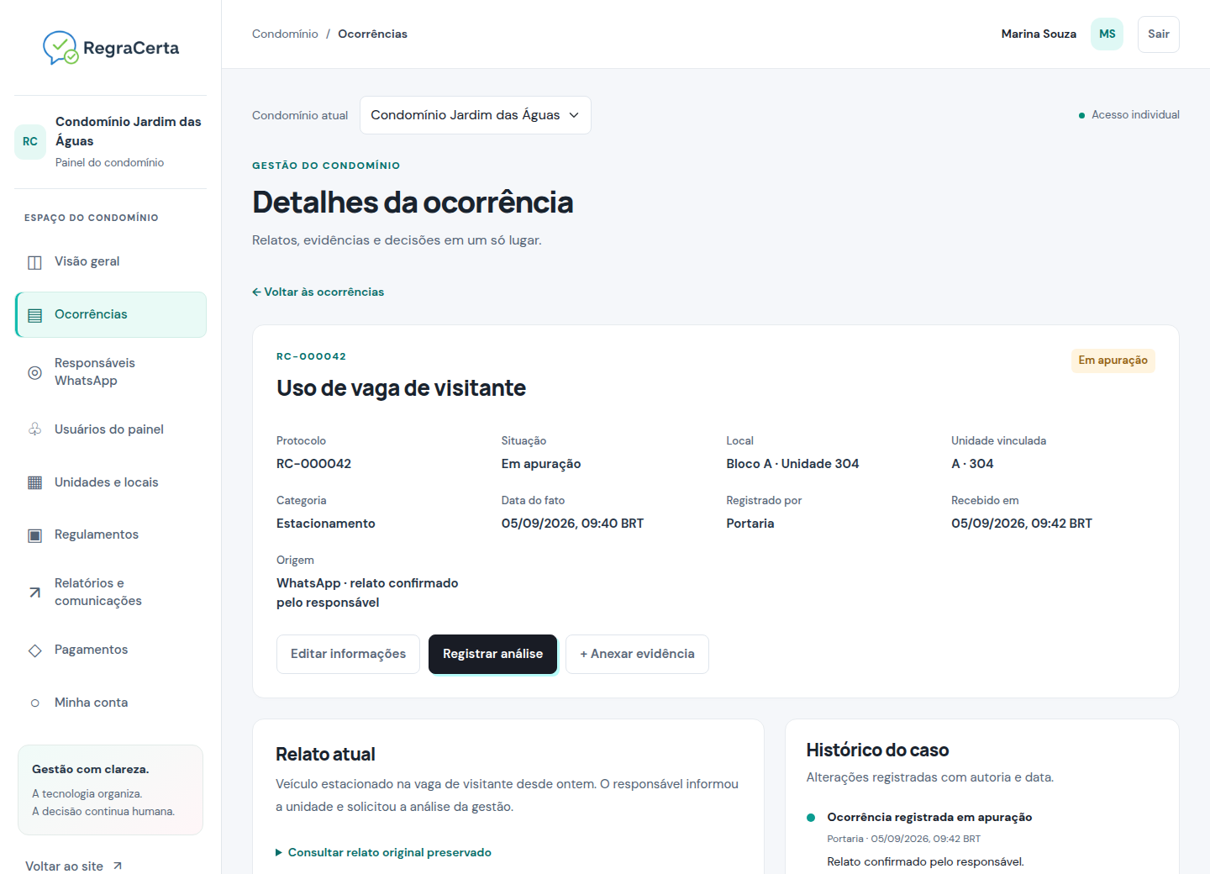Click the Pagamentos diamond icon

(x=34, y=650)
